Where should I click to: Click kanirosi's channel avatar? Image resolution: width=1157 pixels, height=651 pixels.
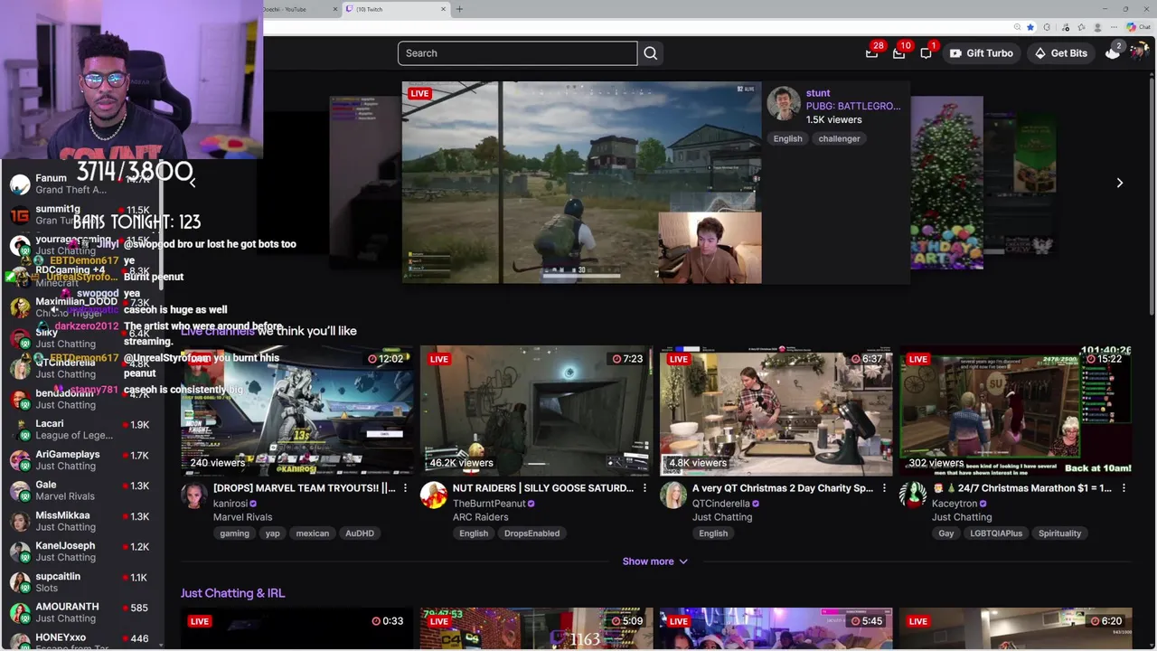click(193, 495)
